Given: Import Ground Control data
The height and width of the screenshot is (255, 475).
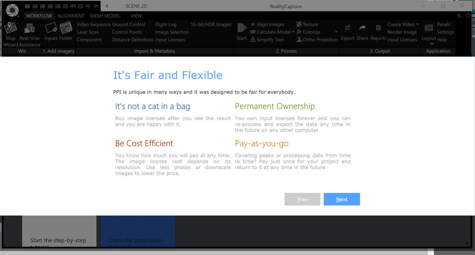Looking at the screenshot, I should pos(128,25).
